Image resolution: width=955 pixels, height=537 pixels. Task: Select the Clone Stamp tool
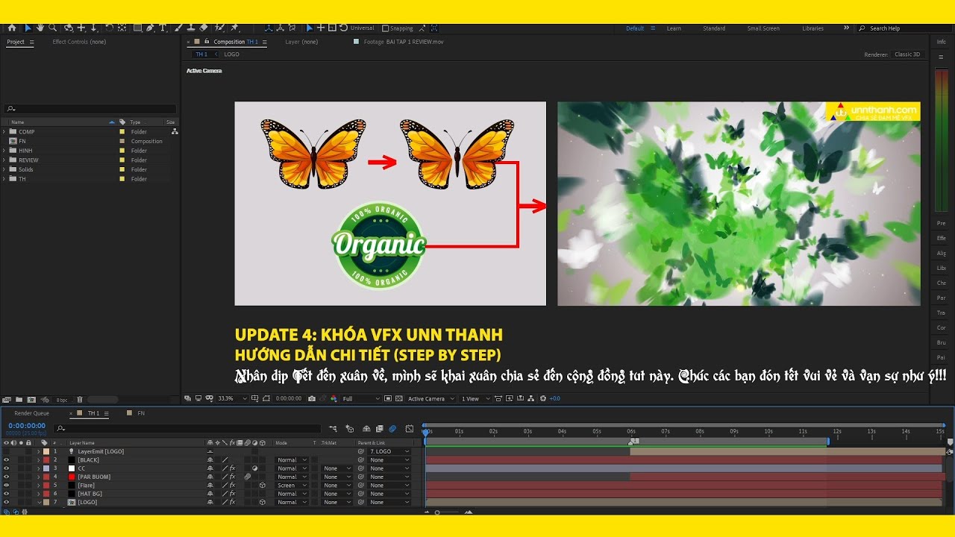click(x=191, y=28)
